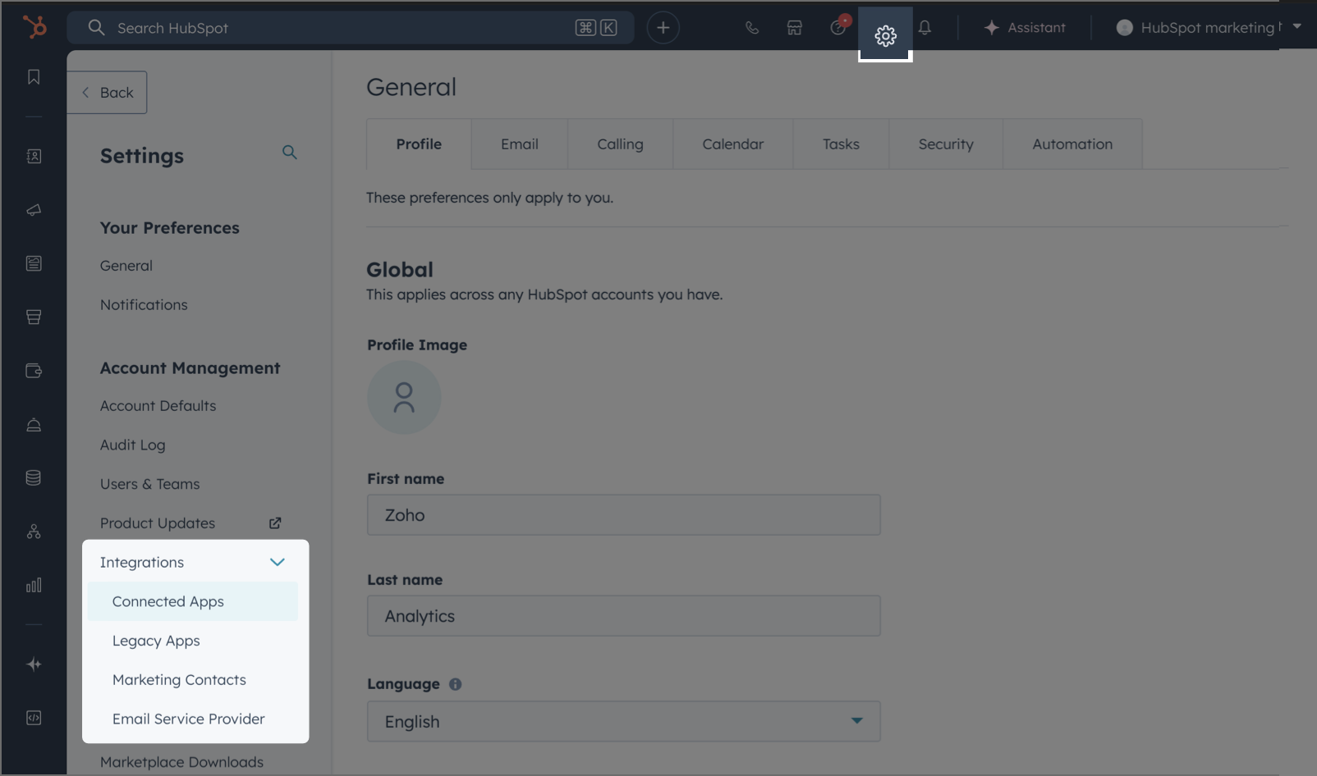The height and width of the screenshot is (776, 1317).
Task: Click the Last name field containing Analytics
Action: coord(624,616)
